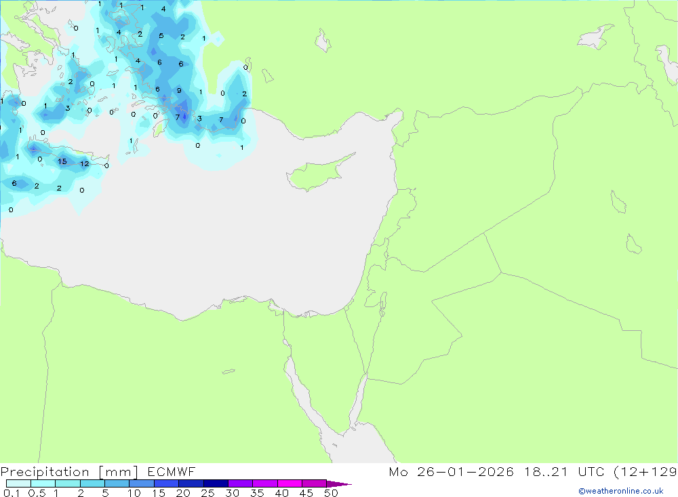The image size is (678, 497).
Task: Click the "(12+129" run offset text
Action: click(x=645, y=471)
